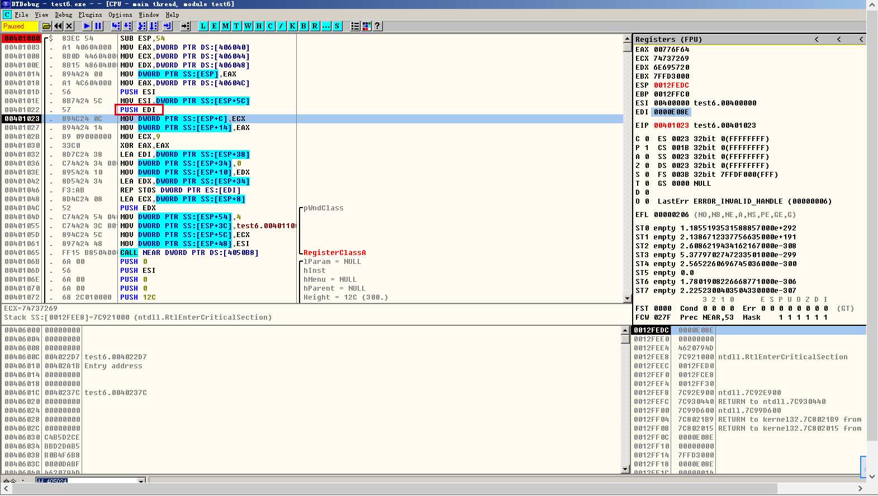The image size is (878, 496).
Task: Open the Plugins menu
Action: pyautogui.click(x=90, y=15)
